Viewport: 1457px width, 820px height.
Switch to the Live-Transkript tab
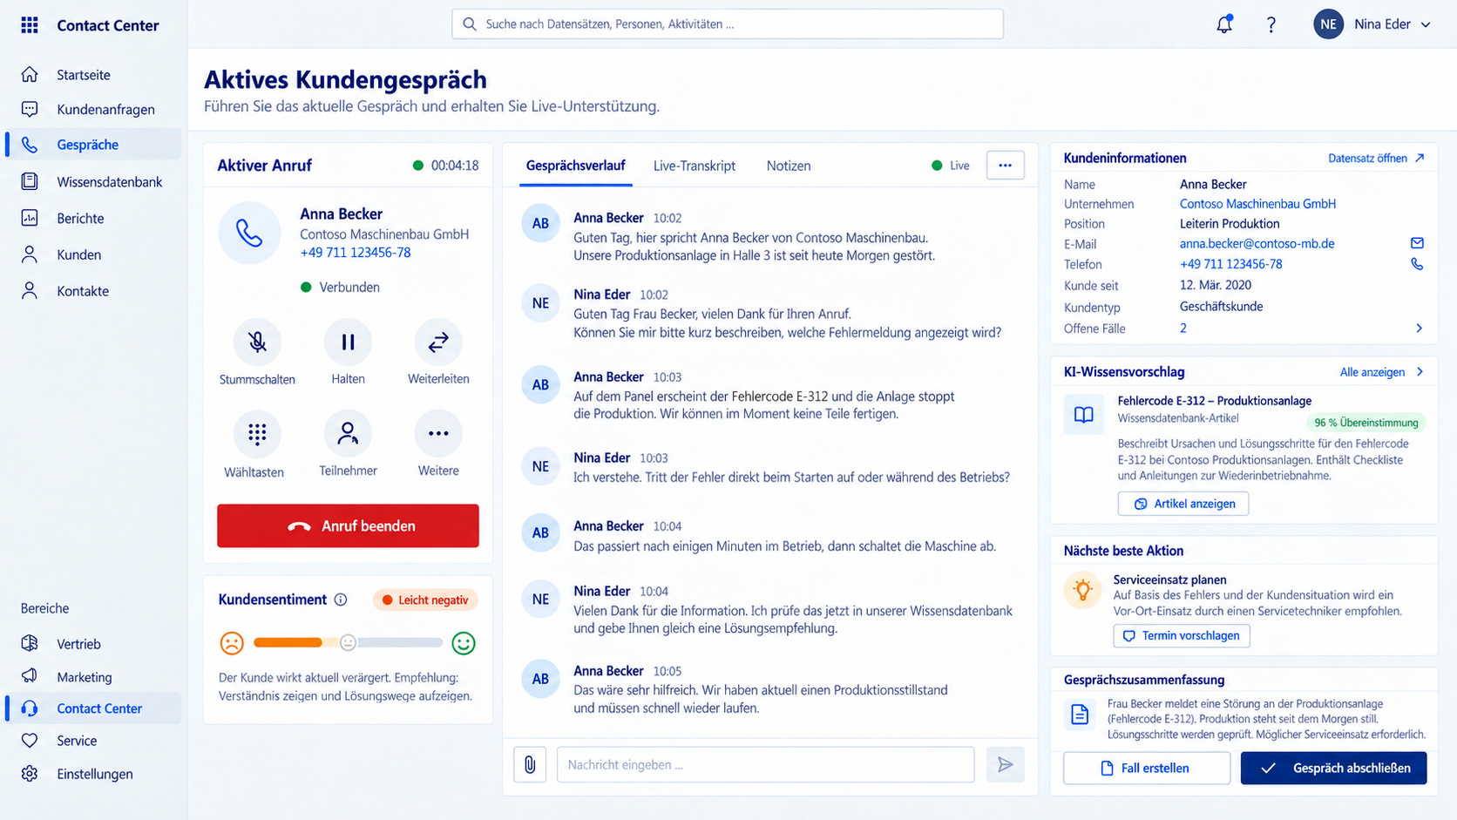tap(695, 166)
